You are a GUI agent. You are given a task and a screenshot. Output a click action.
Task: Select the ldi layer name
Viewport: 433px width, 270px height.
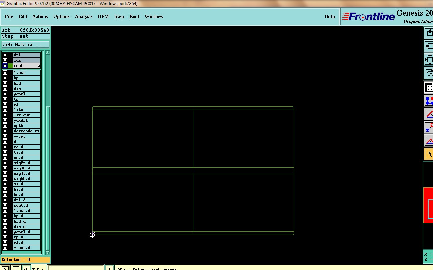(27, 60)
